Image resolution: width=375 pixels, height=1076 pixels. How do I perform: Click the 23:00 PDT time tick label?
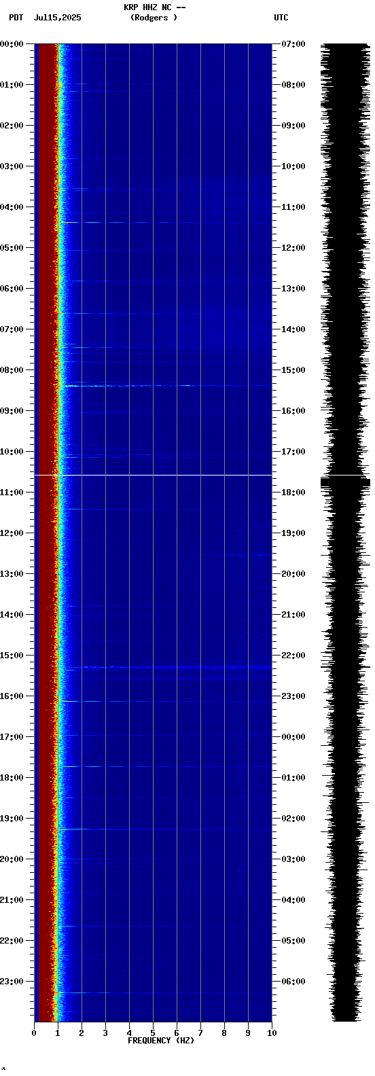pos(12,982)
